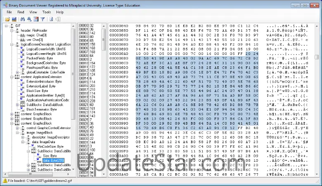Expand control: GraphicControlExtension node
This screenshot has height=186, width=322.
pos(17,128)
